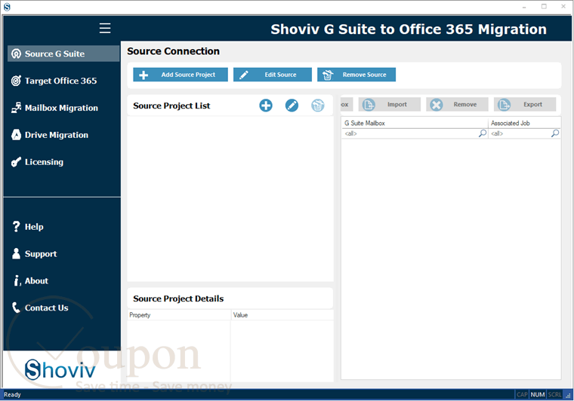The height and width of the screenshot is (401, 574).
Task: Click resize grip in status bar corner
Action: (x=568, y=395)
